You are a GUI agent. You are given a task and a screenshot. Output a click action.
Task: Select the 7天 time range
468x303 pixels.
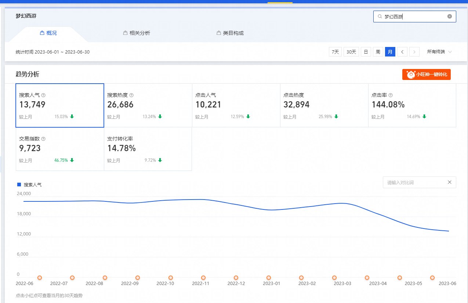point(335,52)
